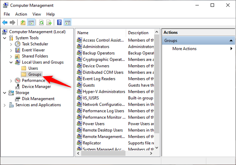Click the Export List toolbar icon
Viewport: 236px width, 165px height.
coord(49,23)
